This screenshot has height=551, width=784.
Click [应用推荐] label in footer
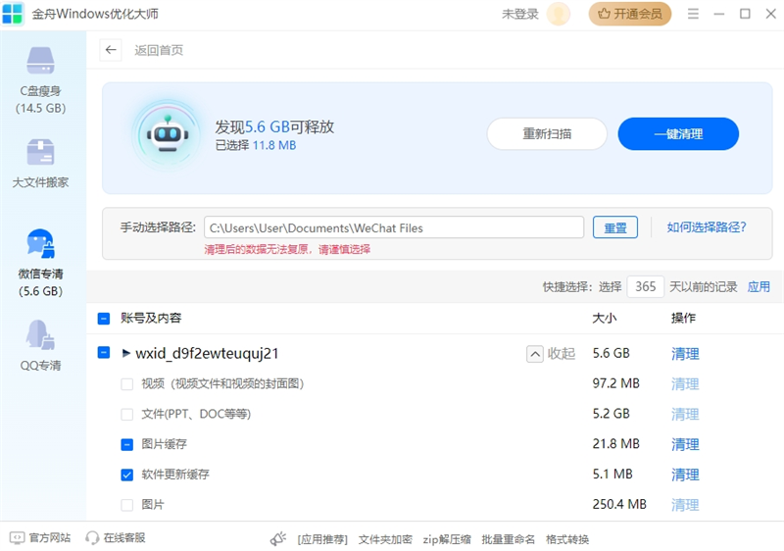322,539
